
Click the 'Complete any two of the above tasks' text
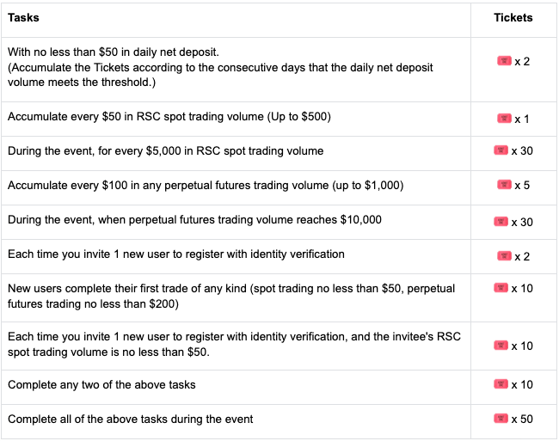pyautogui.click(x=101, y=384)
